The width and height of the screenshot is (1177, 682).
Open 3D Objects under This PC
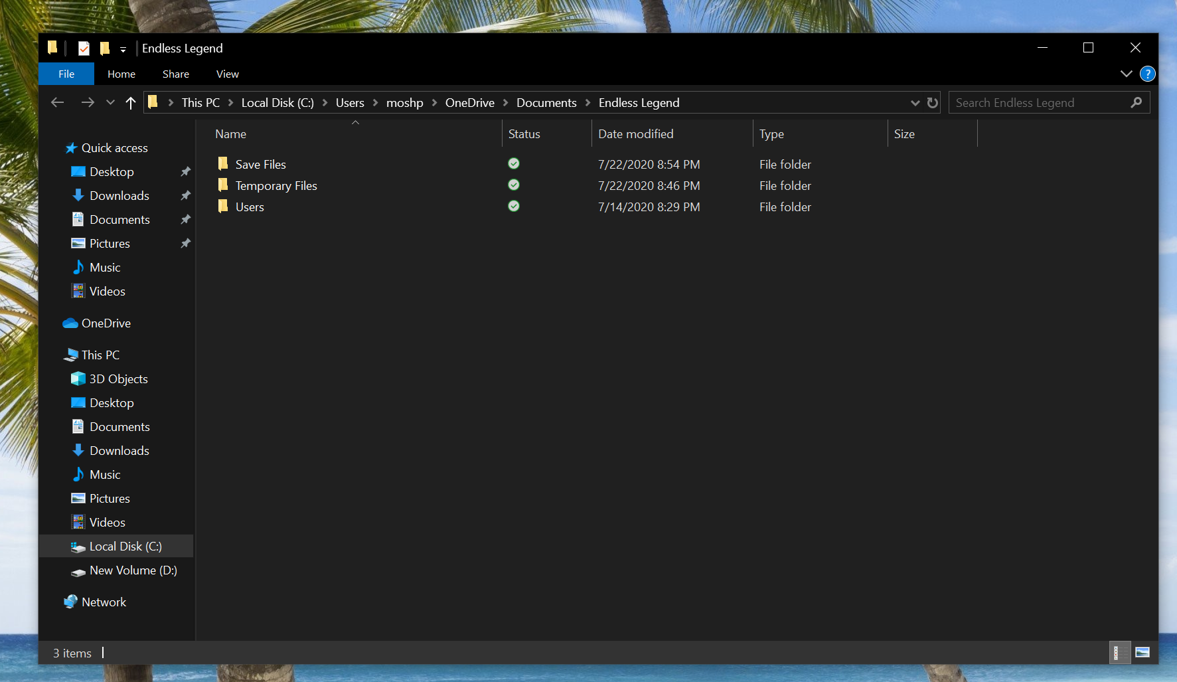(119, 379)
